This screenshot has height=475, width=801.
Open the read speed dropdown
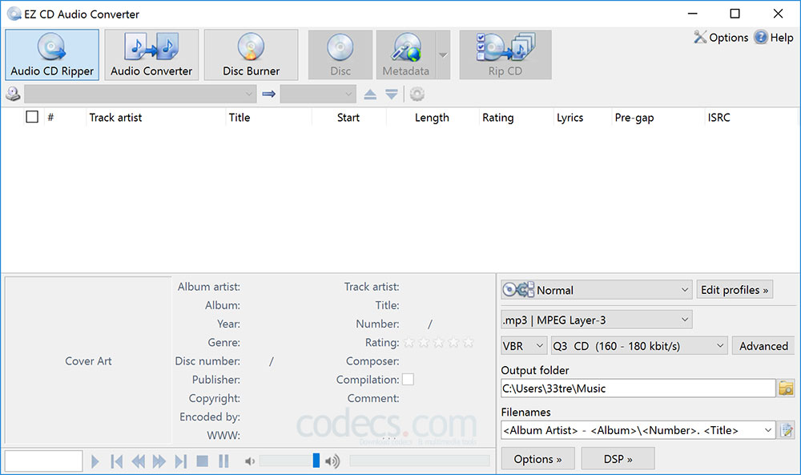click(x=318, y=94)
